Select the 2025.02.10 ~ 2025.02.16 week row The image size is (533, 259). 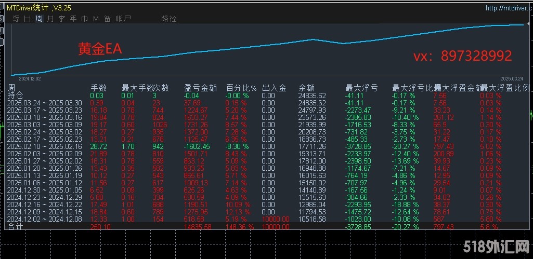pyautogui.click(x=44, y=146)
